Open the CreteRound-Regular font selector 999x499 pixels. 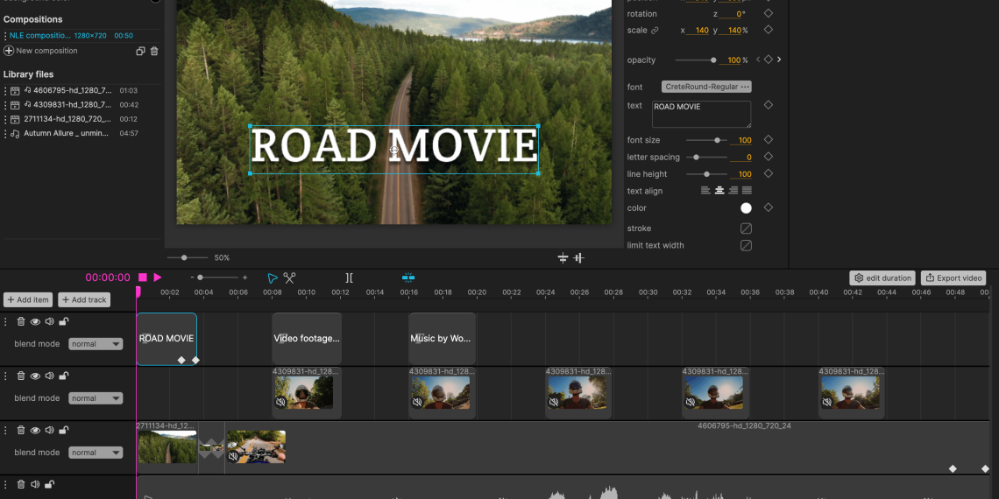tap(706, 87)
